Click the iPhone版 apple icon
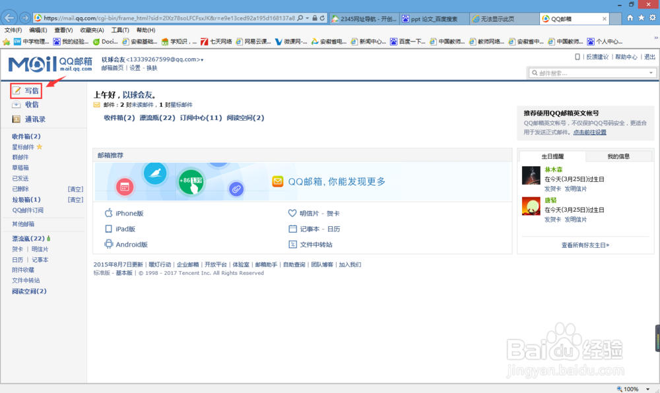This screenshot has height=393, width=660. point(109,213)
